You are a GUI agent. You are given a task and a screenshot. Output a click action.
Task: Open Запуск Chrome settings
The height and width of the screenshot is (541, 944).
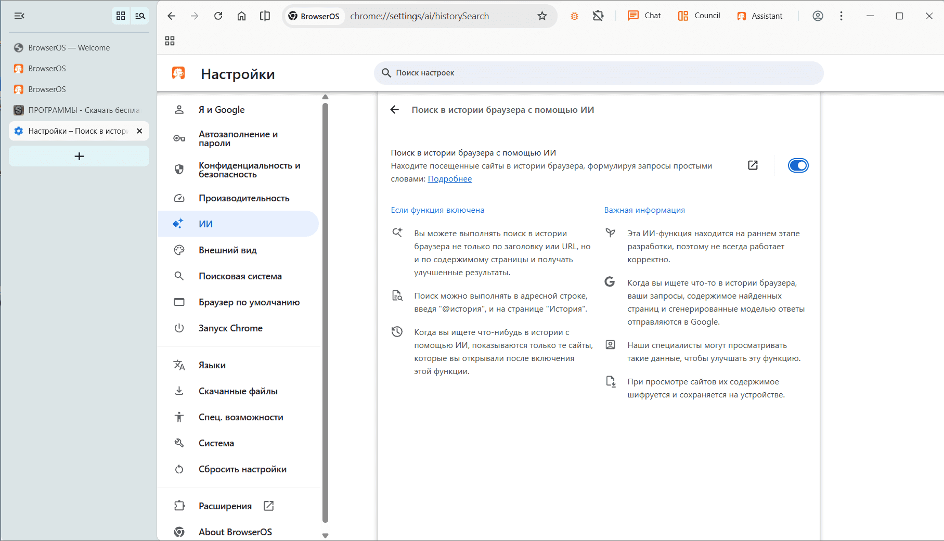238,328
